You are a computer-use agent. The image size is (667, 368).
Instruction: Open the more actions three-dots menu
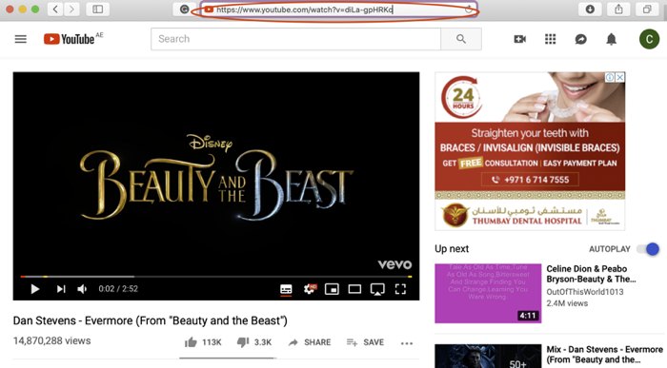(407, 343)
